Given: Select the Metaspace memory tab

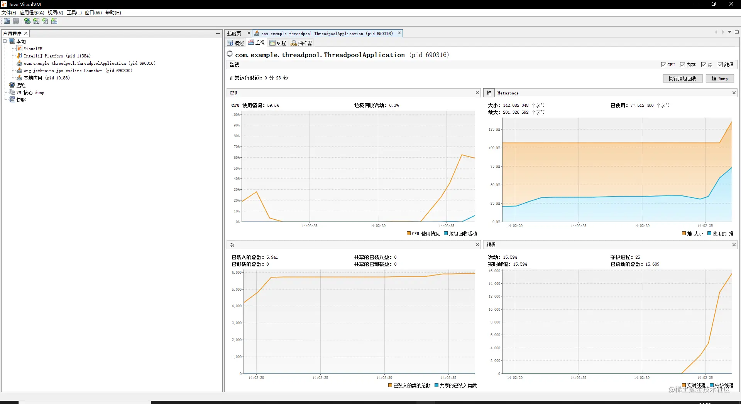Looking at the screenshot, I should pyautogui.click(x=508, y=93).
